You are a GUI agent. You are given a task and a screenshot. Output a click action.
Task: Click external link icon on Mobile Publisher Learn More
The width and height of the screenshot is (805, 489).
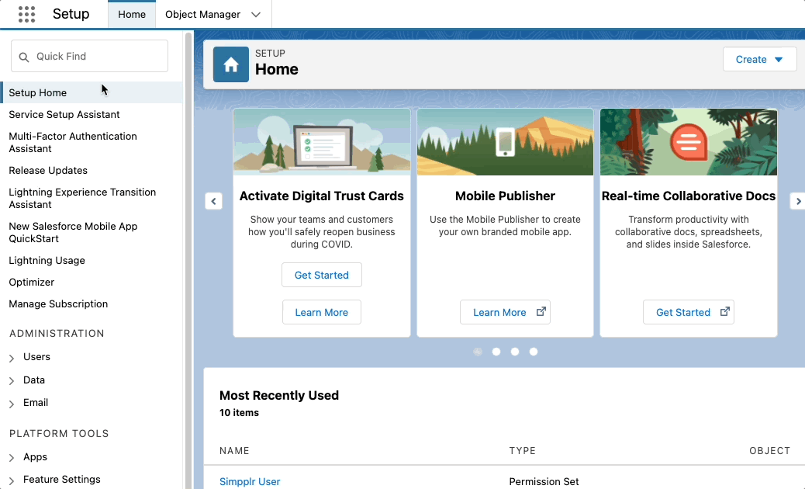pyautogui.click(x=541, y=312)
